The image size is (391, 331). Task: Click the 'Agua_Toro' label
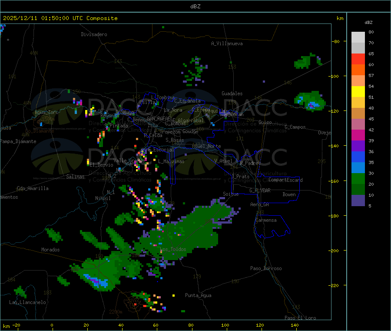click(46, 112)
